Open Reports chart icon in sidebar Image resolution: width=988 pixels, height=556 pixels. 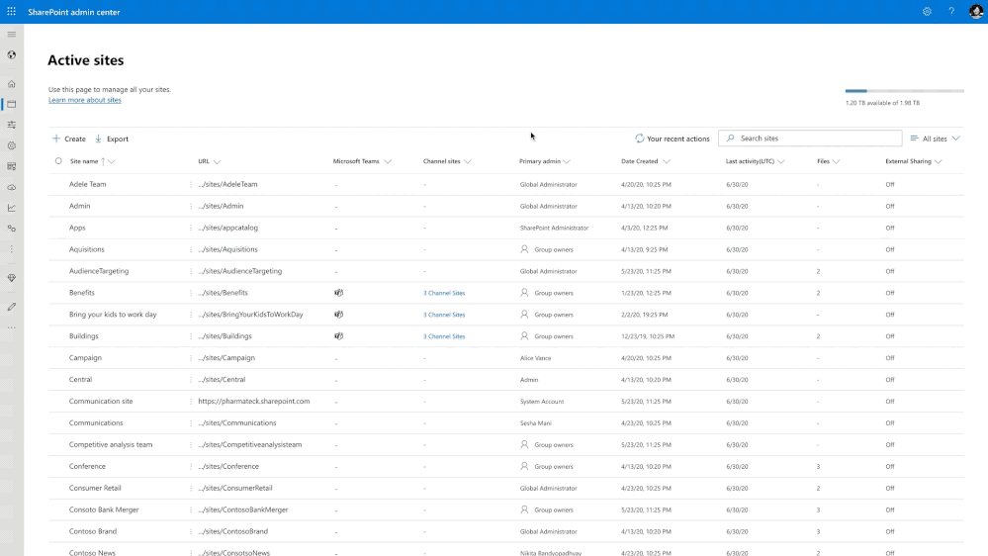pos(11,208)
